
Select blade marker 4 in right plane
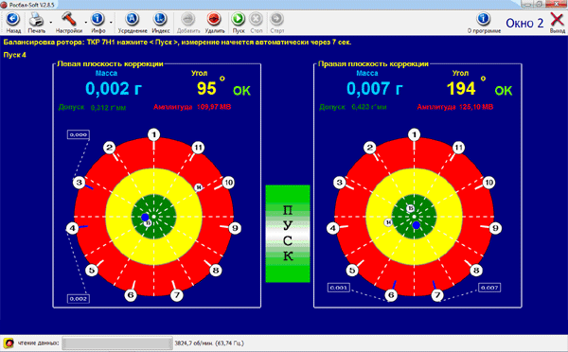tap(333, 228)
